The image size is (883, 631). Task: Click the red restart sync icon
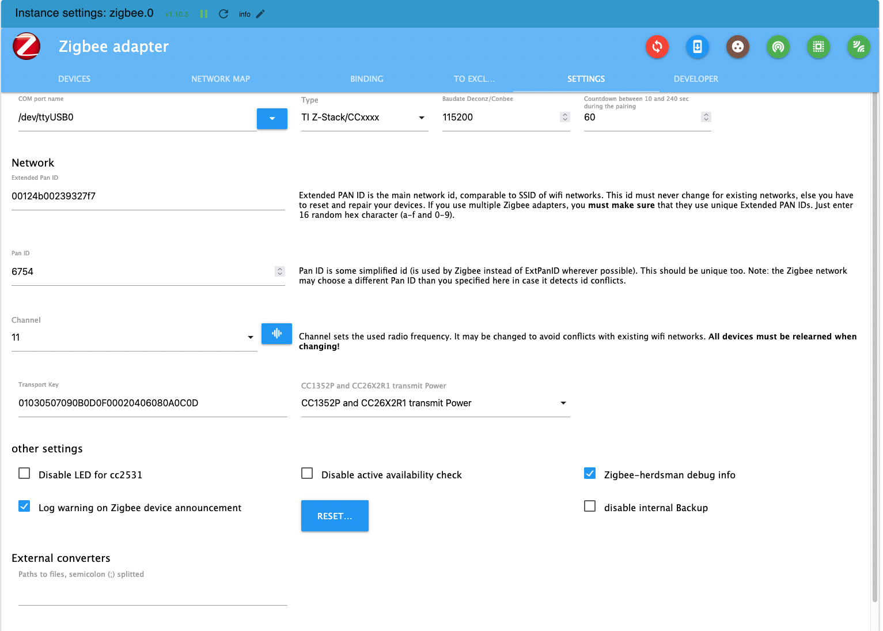[657, 47]
